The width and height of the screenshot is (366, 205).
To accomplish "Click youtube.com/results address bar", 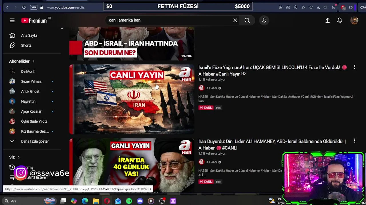I will pos(66,7).
